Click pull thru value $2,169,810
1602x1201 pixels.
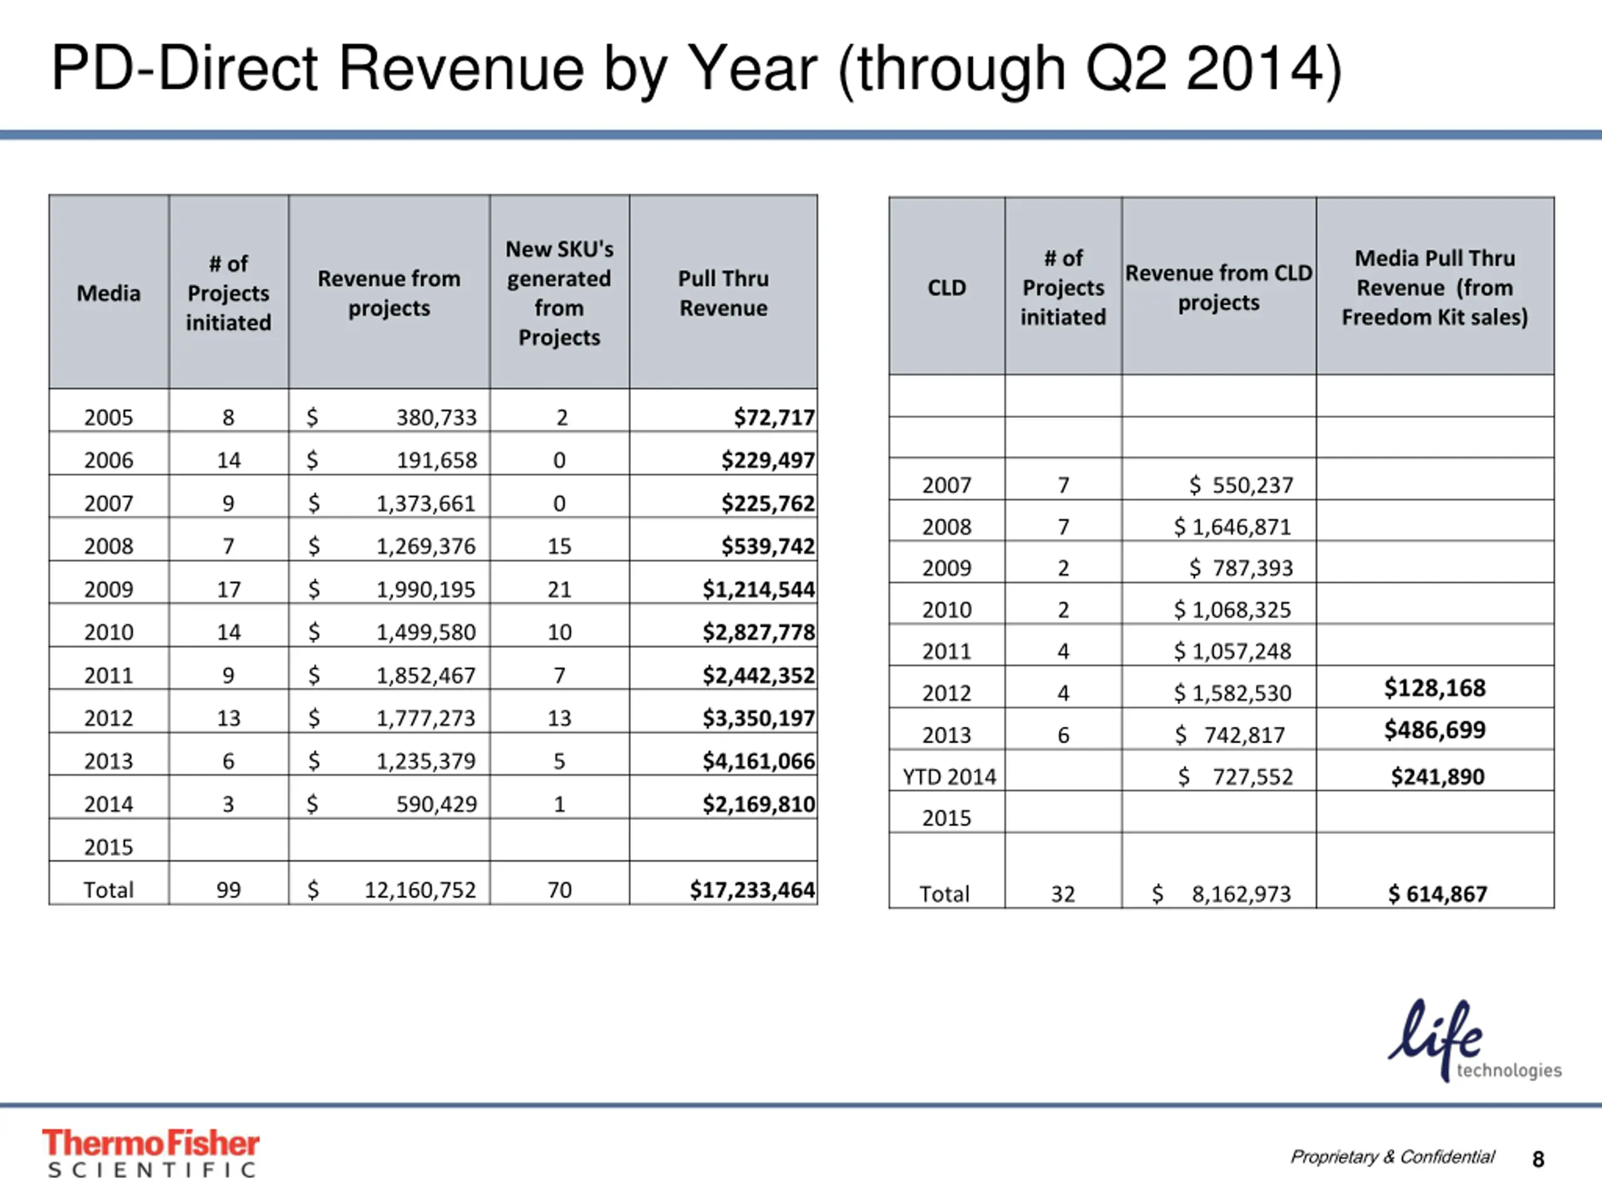[759, 804]
